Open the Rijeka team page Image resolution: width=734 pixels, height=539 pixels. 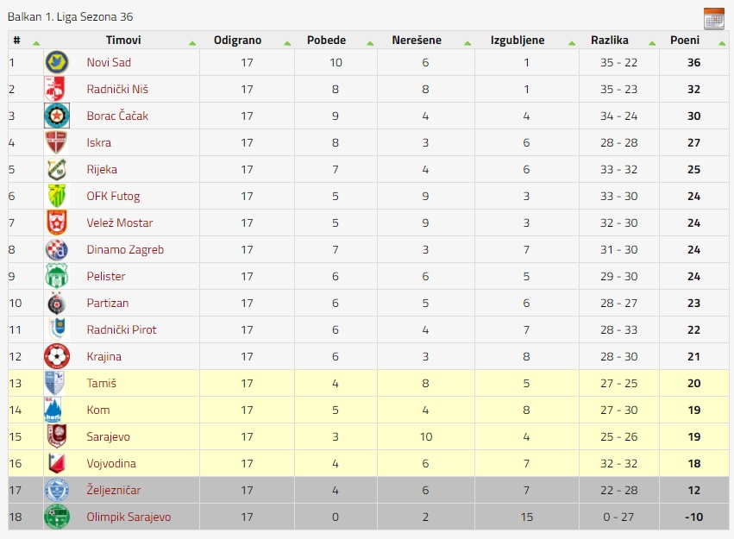click(x=102, y=169)
